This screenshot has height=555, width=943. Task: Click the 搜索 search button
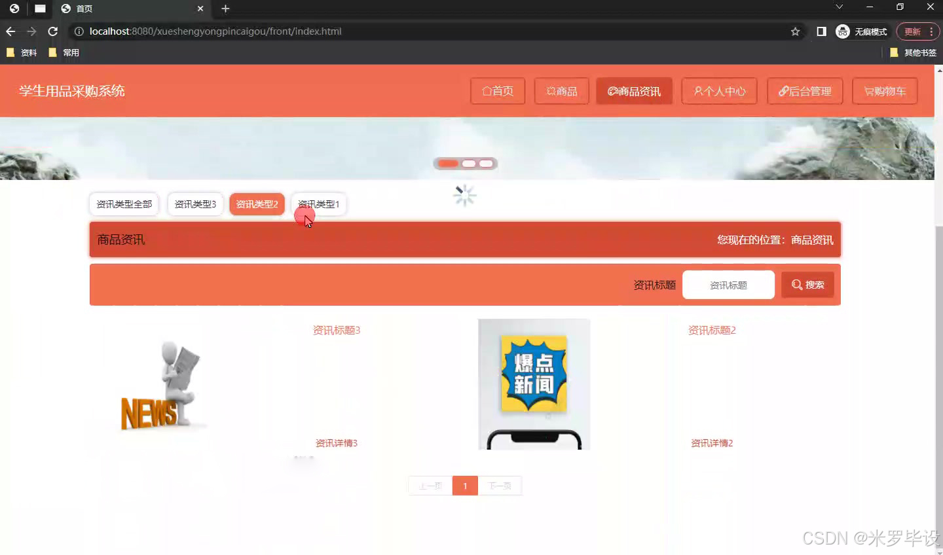pos(807,285)
